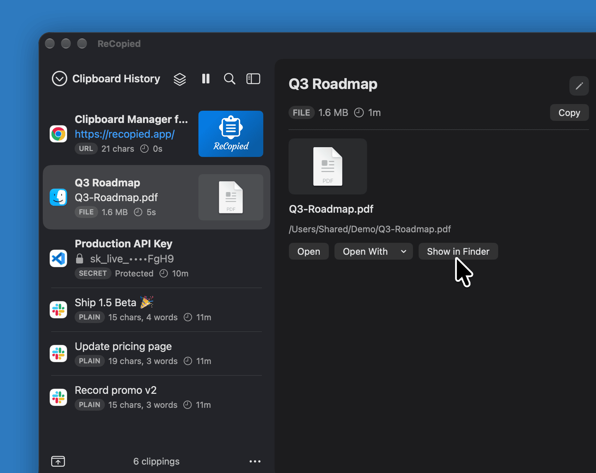Click the large PDF preview in detail pane
This screenshot has height=473, width=596.
pyautogui.click(x=328, y=166)
